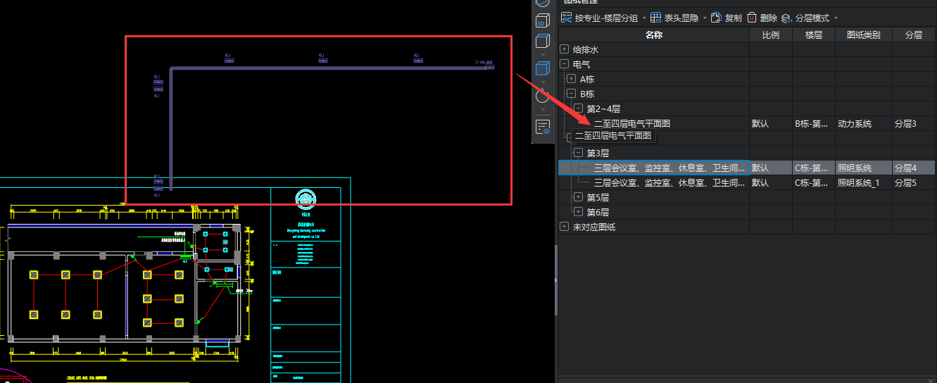Collapse the 第3层 tree node
The height and width of the screenshot is (383, 937).
point(578,153)
